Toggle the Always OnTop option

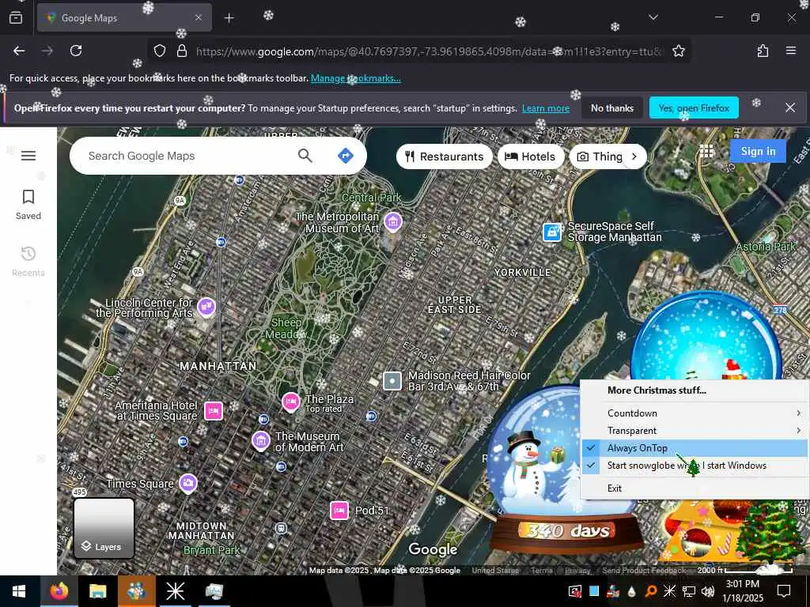(694, 448)
